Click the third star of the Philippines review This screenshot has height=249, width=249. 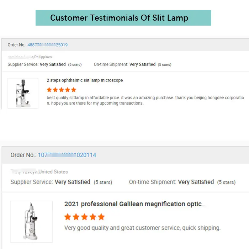pos(62,90)
